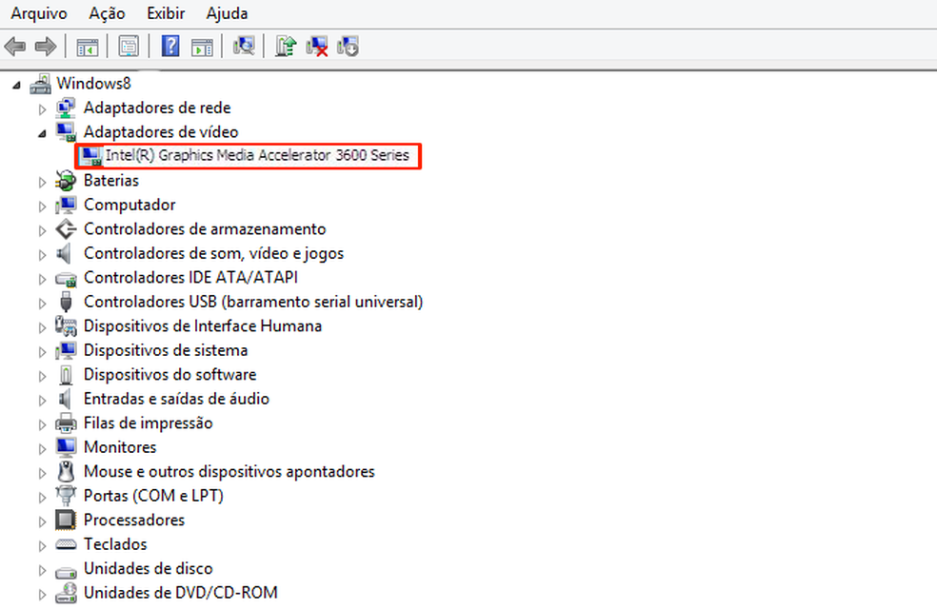
Task: Select the Controladores IDE ATA/ATAPI label
Action: 190,278
